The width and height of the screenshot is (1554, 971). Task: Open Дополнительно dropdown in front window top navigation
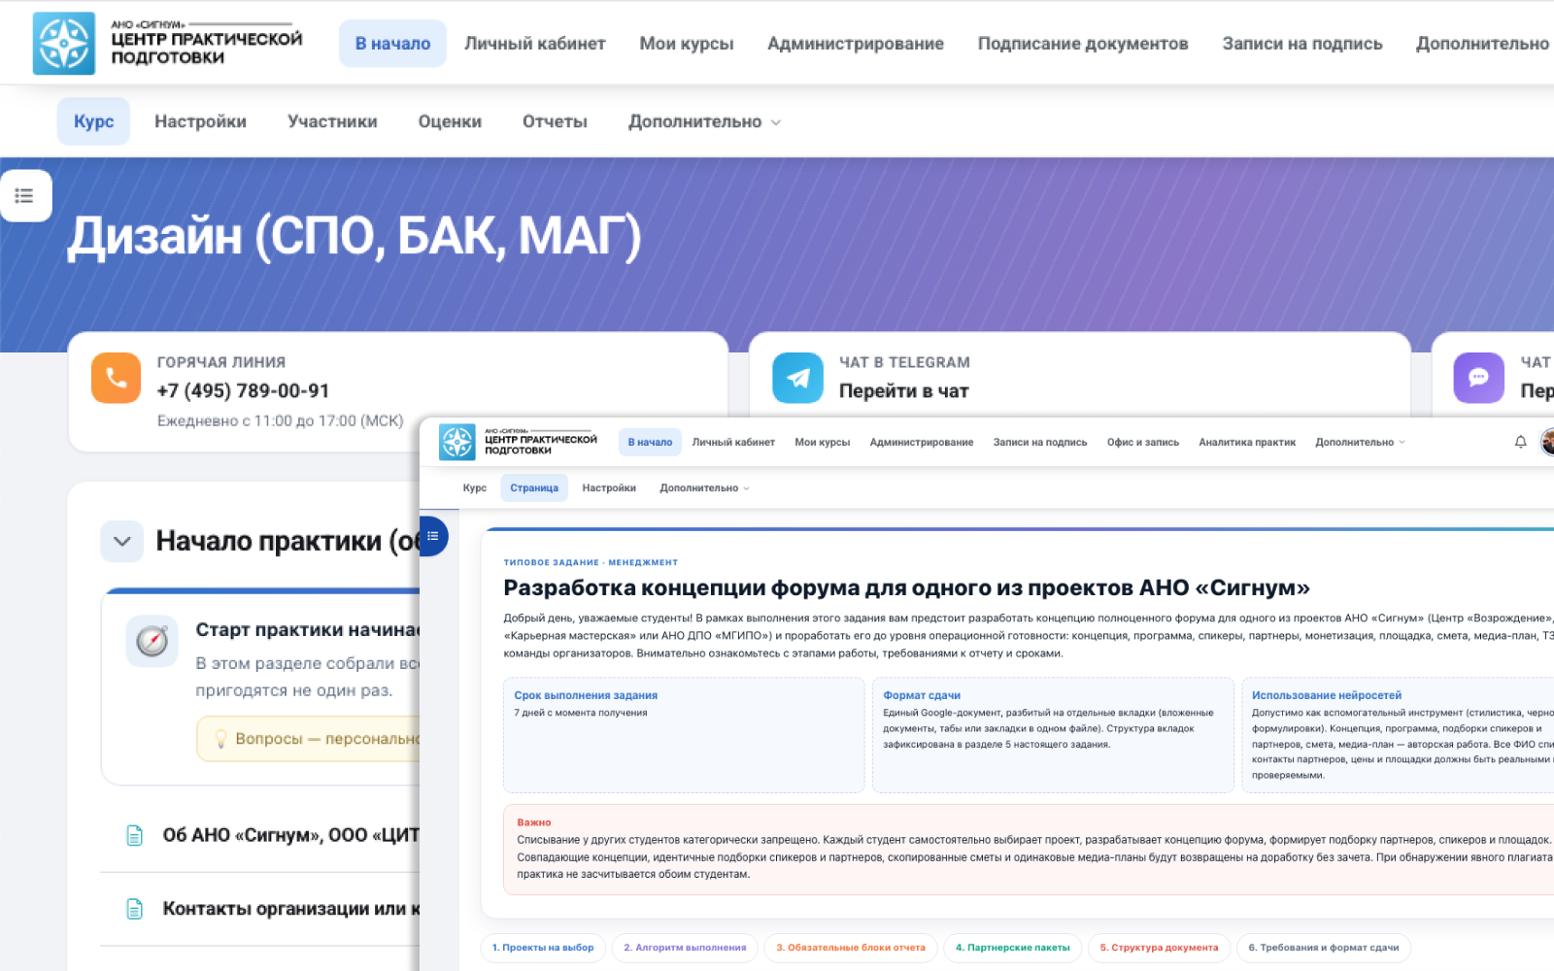click(1360, 442)
